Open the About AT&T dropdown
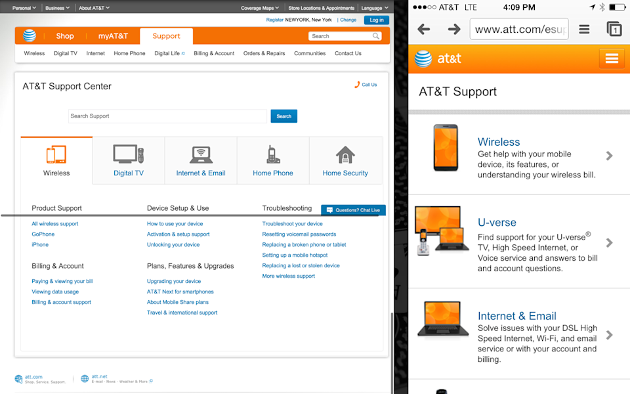The image size is (630, 394). coord(94,8)
